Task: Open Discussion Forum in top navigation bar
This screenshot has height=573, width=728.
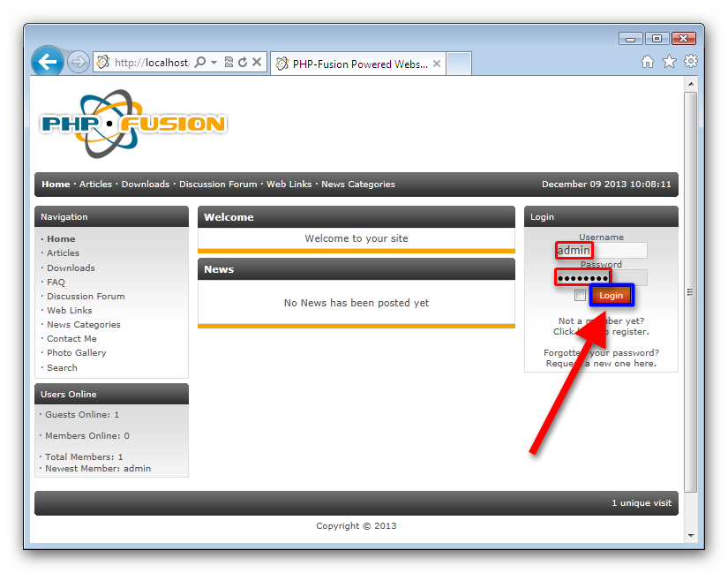Action: 217,185
